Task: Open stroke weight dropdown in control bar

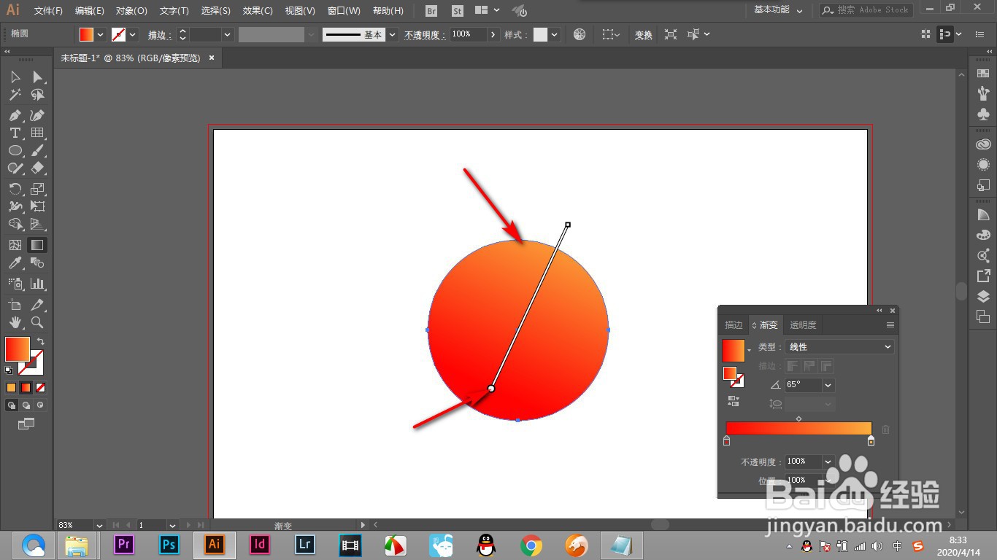Action: (x=228, y=34)
